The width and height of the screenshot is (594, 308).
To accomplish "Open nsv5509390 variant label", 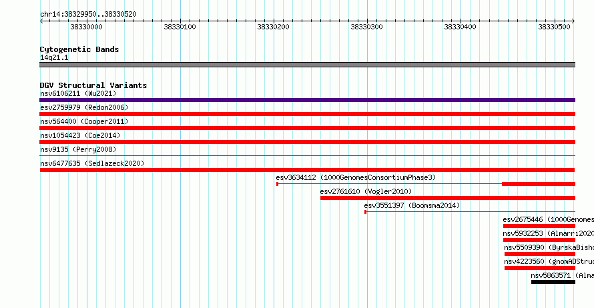I will pyautogui.click(x=549, y=247).
